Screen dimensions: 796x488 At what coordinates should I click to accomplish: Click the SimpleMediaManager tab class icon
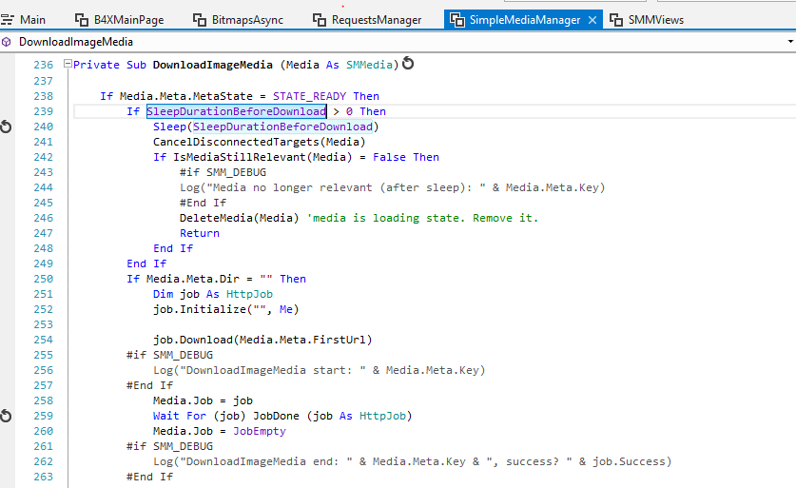[x=457, y=20]
